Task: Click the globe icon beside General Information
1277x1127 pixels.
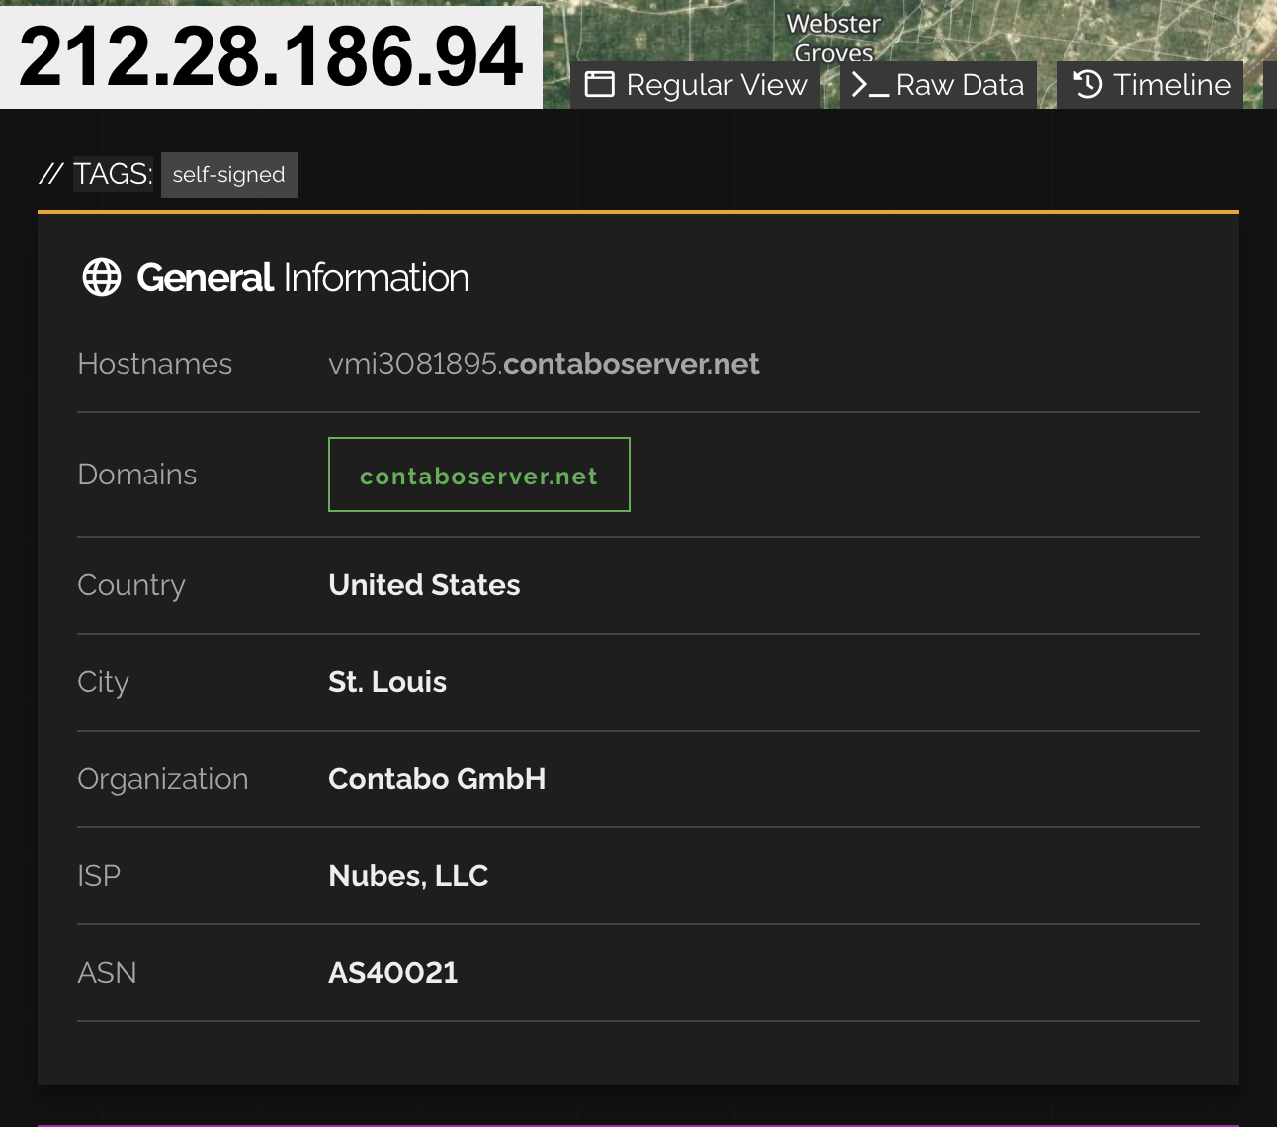Action: (x=102, y=278)
